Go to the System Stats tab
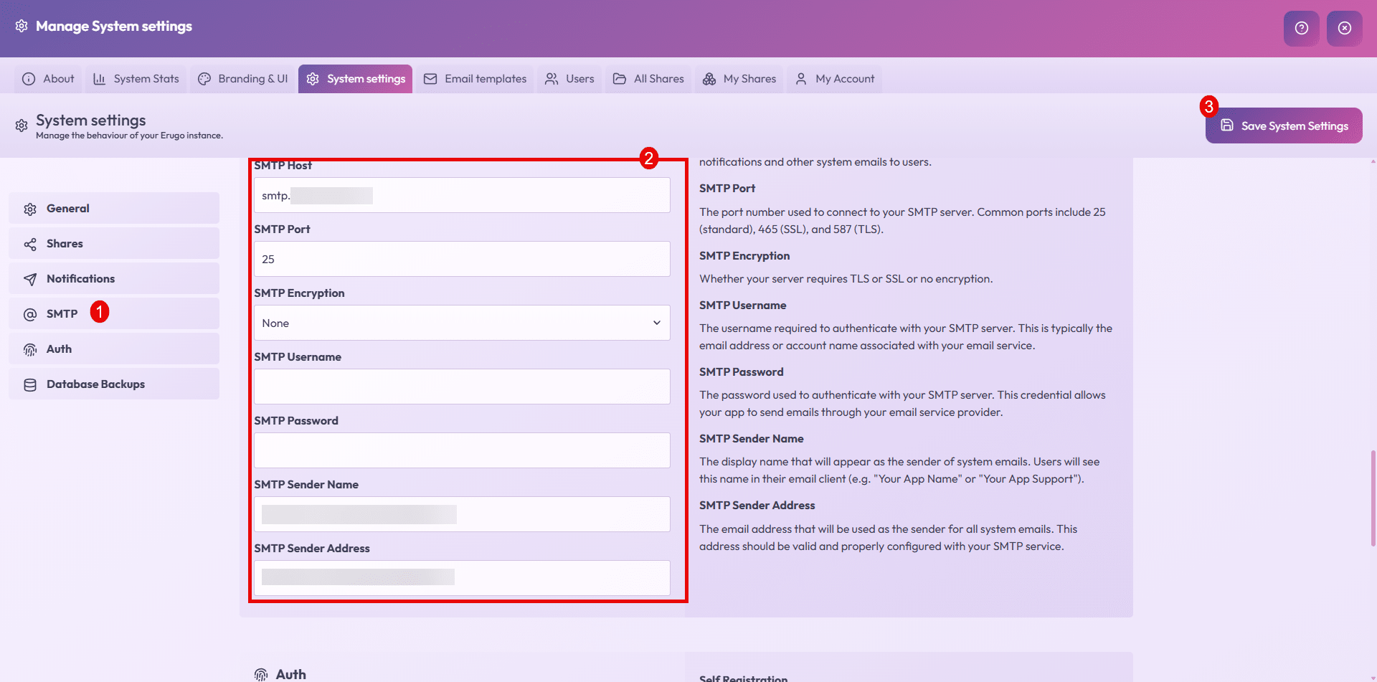 (x=136, y=79)
